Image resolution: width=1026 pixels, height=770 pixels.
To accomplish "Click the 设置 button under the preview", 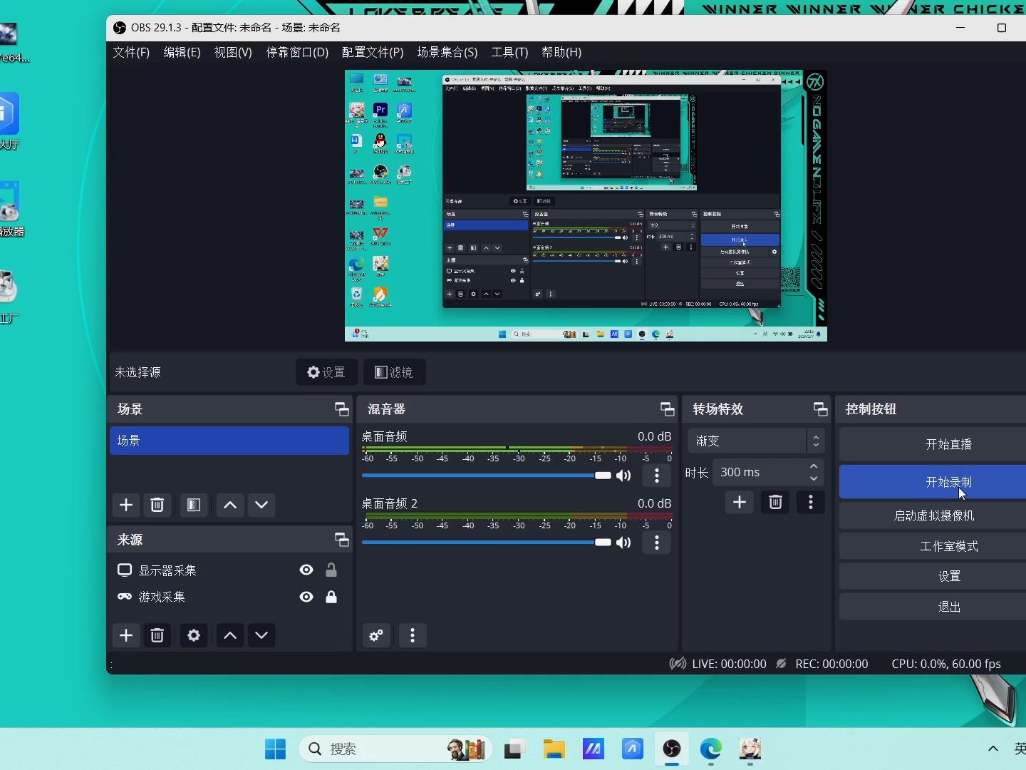I will pos(326,372).
